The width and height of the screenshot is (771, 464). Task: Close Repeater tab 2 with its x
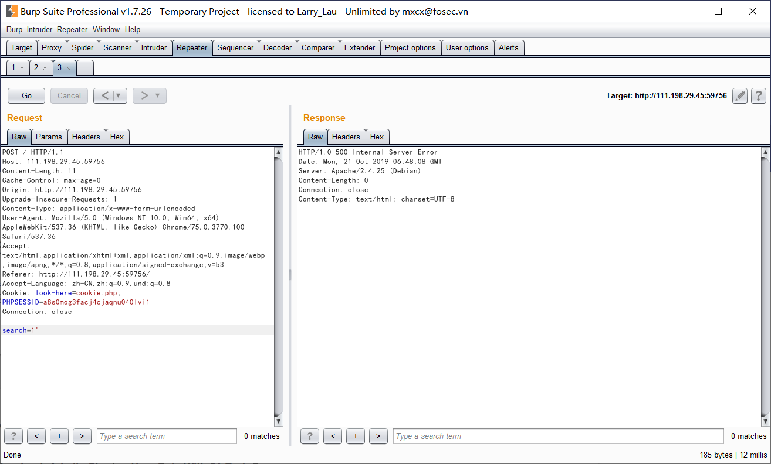pyautogui.click(x=45, y=68)
